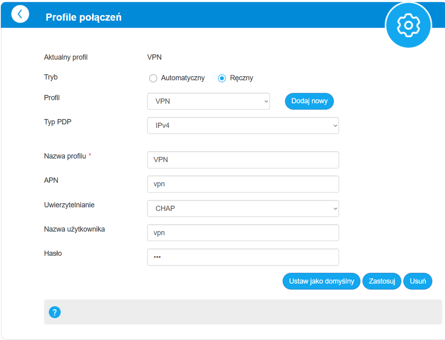Focus the Nazwa profilu text field

coord(243,160)
